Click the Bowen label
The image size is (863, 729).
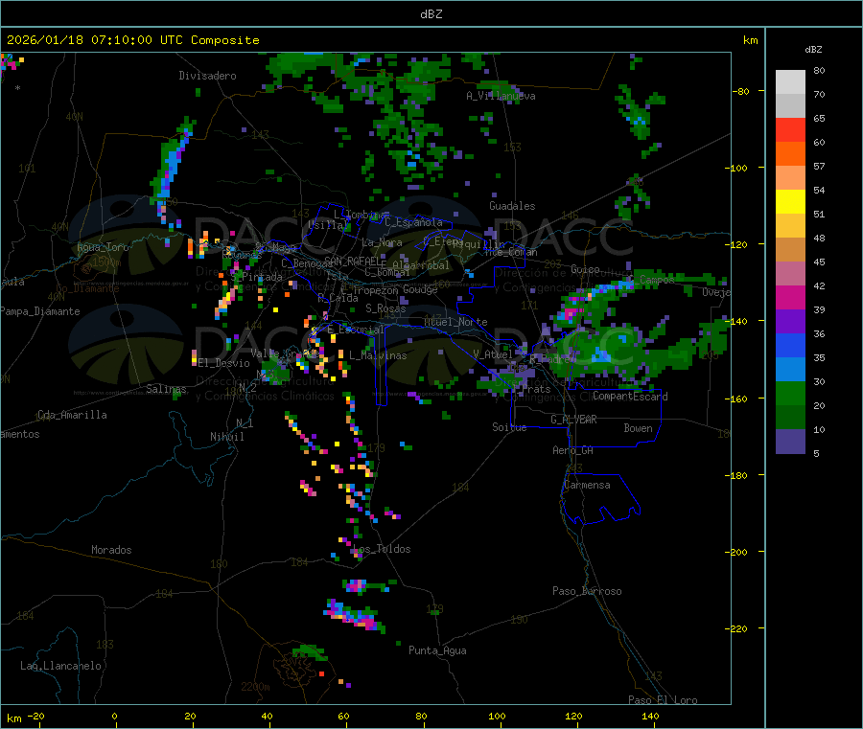pyautogui.click(x=638, y=428)
